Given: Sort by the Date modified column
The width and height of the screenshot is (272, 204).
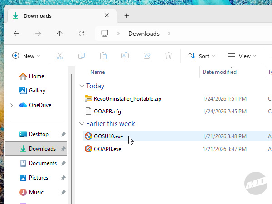Looking at the screenshot, I should [219, 72].
